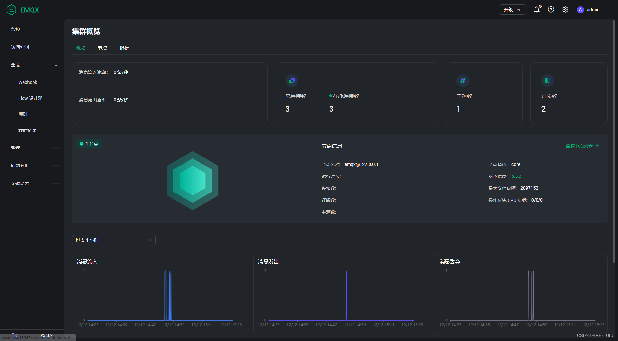Click the green node status indicator
Viewport: 618px width, 341px height.
coord(81,144)
